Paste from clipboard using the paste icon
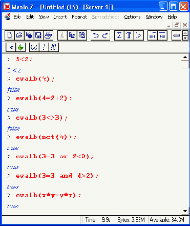The image size is (190, 226). [x=82, y=35]
